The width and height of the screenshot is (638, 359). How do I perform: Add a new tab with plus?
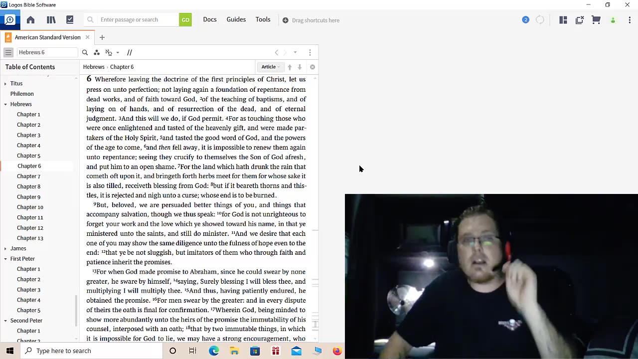(102, 37)
